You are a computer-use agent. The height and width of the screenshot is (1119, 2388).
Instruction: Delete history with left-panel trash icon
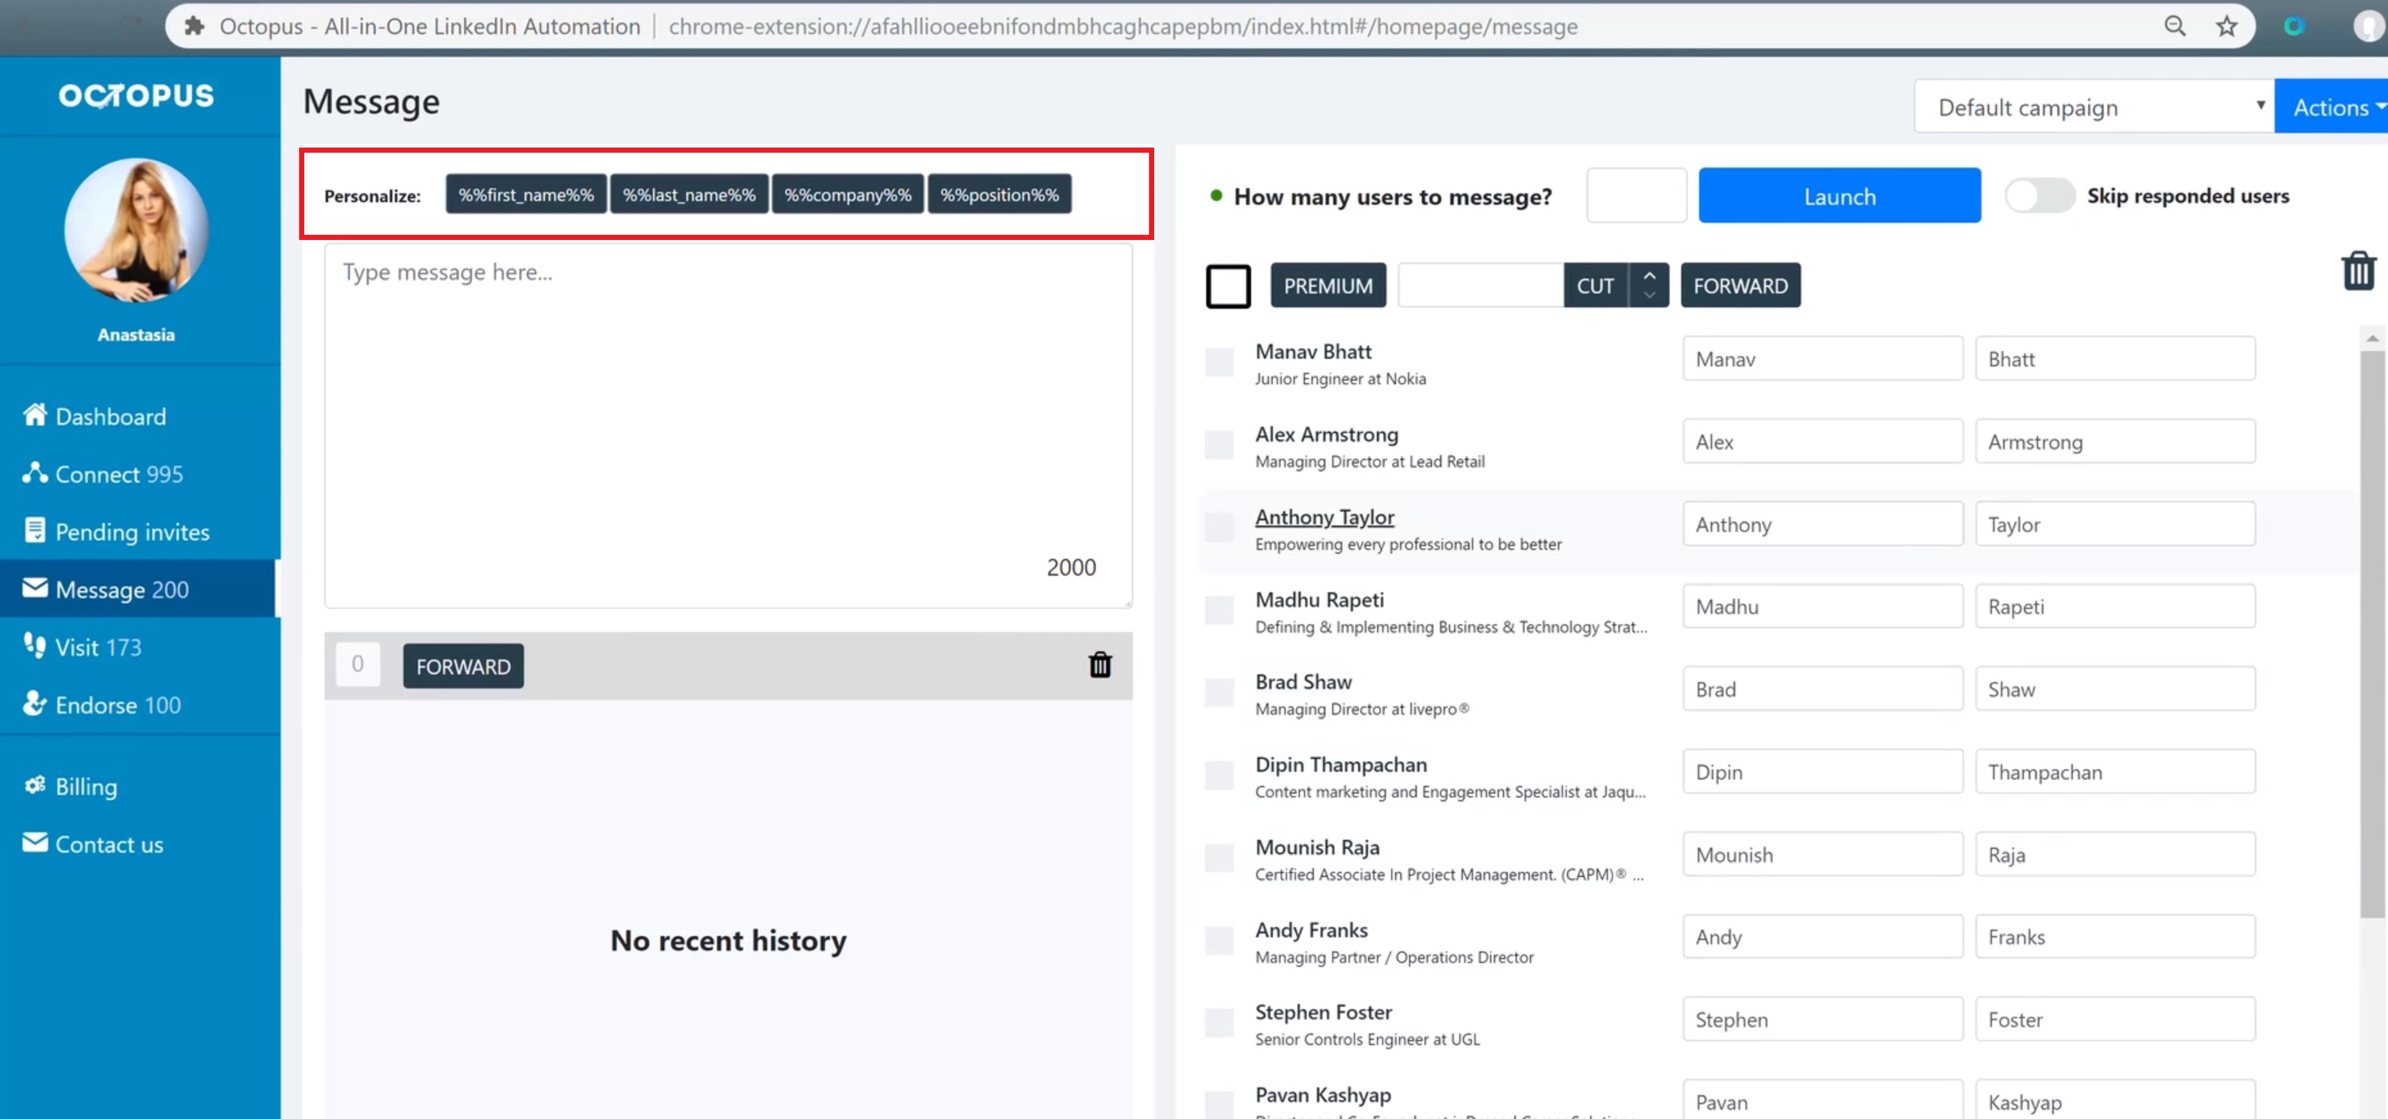click(1100, 665)
